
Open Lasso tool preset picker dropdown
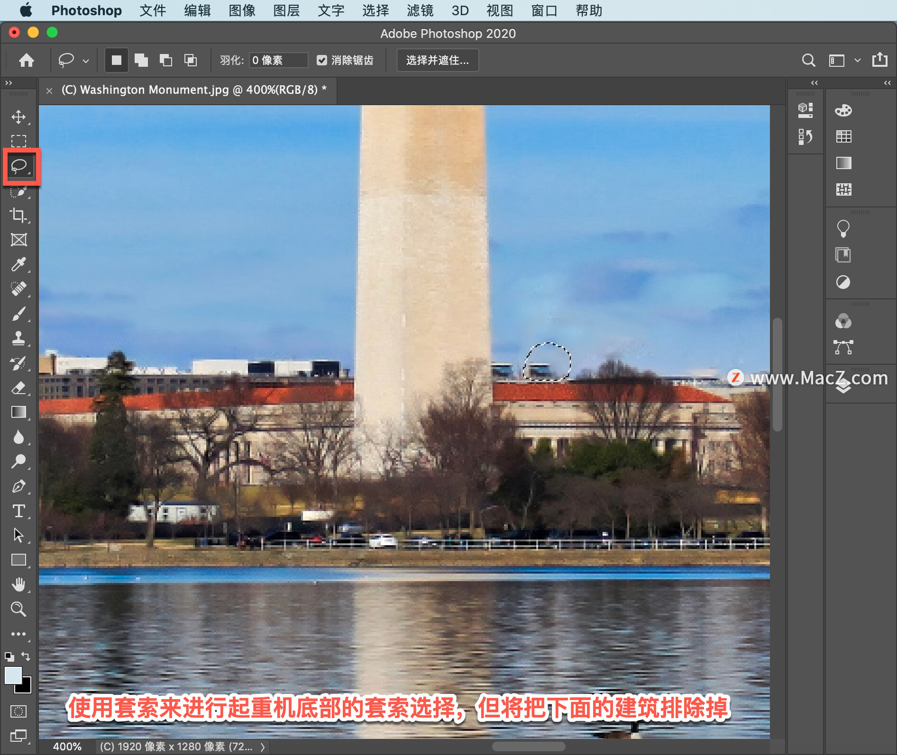(86, 61)
